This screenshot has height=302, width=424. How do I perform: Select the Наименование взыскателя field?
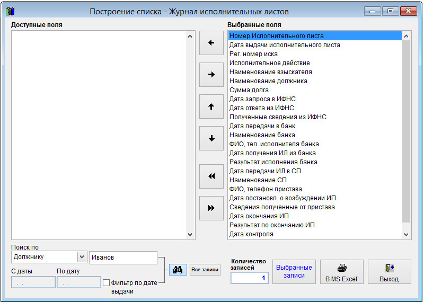tap(315, 72)
